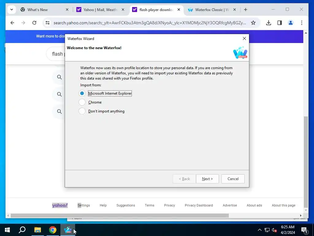Open the Privacy footer link
Viewport: 314px width, 236px height.
(x=169, y=205)
